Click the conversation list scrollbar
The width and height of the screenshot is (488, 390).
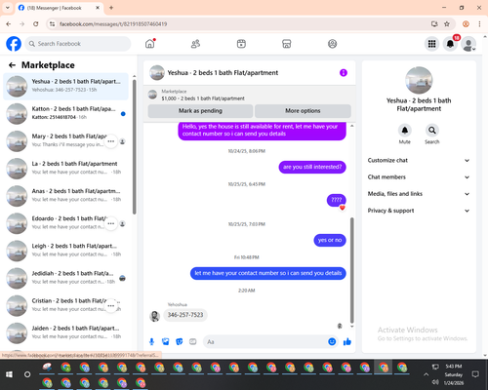click(x=134, y=146)
